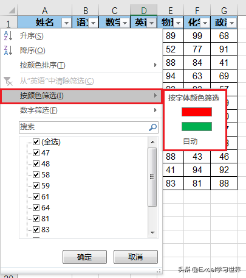This screenshot has height=278, width=246.
Task: Toggle the (全选) checkbox
Action: tap(36, 141)
